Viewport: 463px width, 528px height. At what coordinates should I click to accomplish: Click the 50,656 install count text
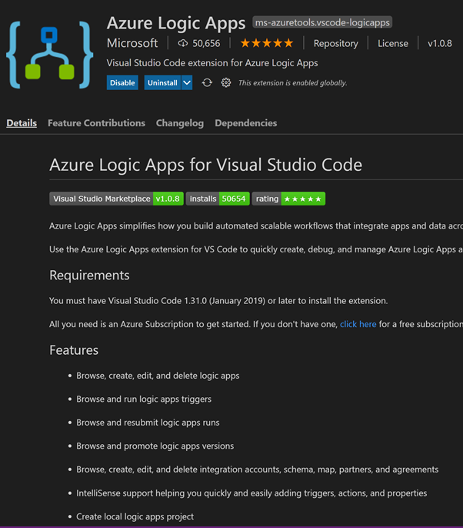[206, 43]
